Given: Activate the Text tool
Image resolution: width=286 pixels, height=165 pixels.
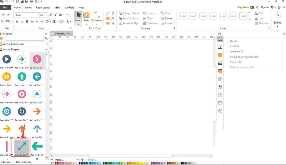Looking at the screenshot, I should click(x=86, y=18).
